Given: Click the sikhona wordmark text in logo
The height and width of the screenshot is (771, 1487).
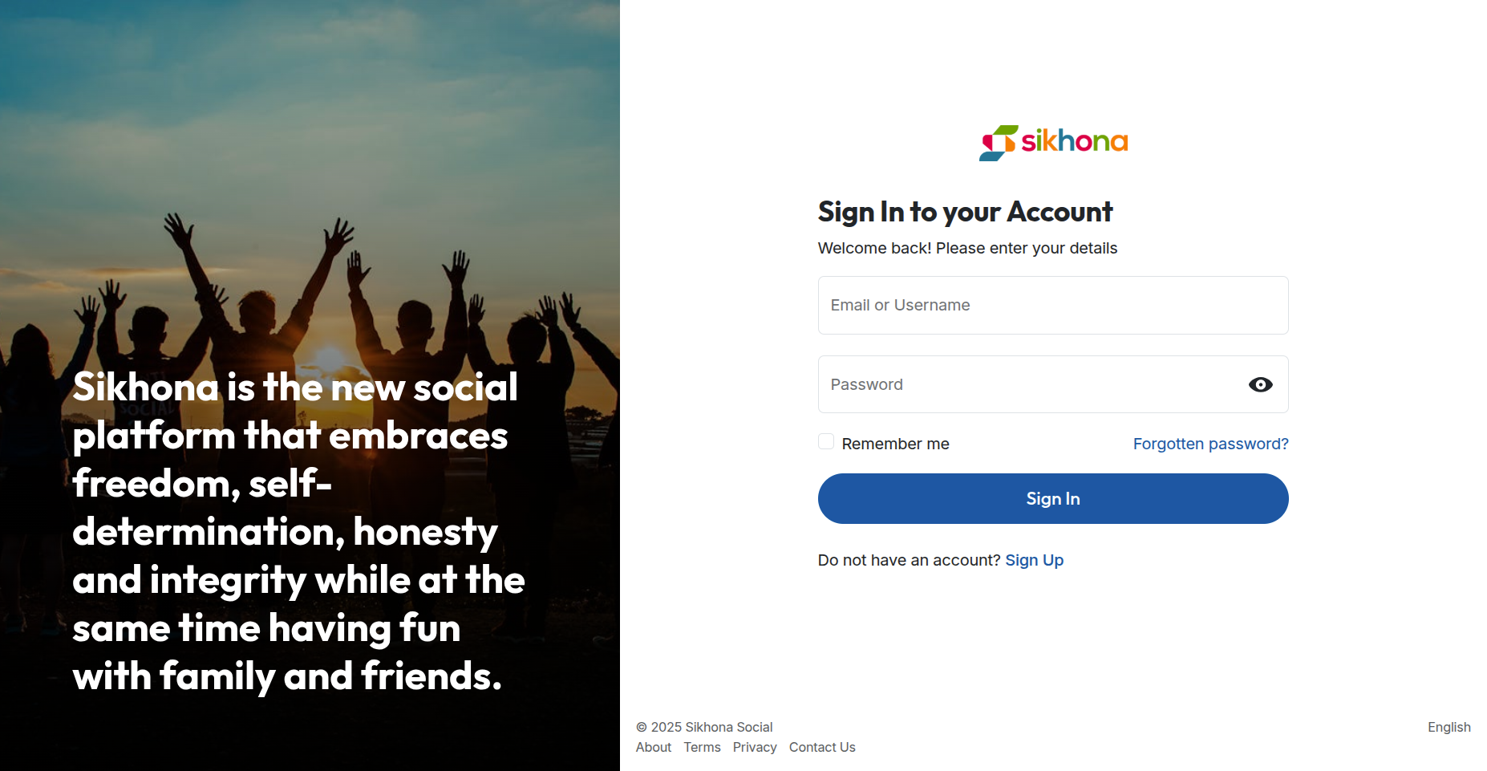Looking at the screenshot, I should tap(1074, 142).
